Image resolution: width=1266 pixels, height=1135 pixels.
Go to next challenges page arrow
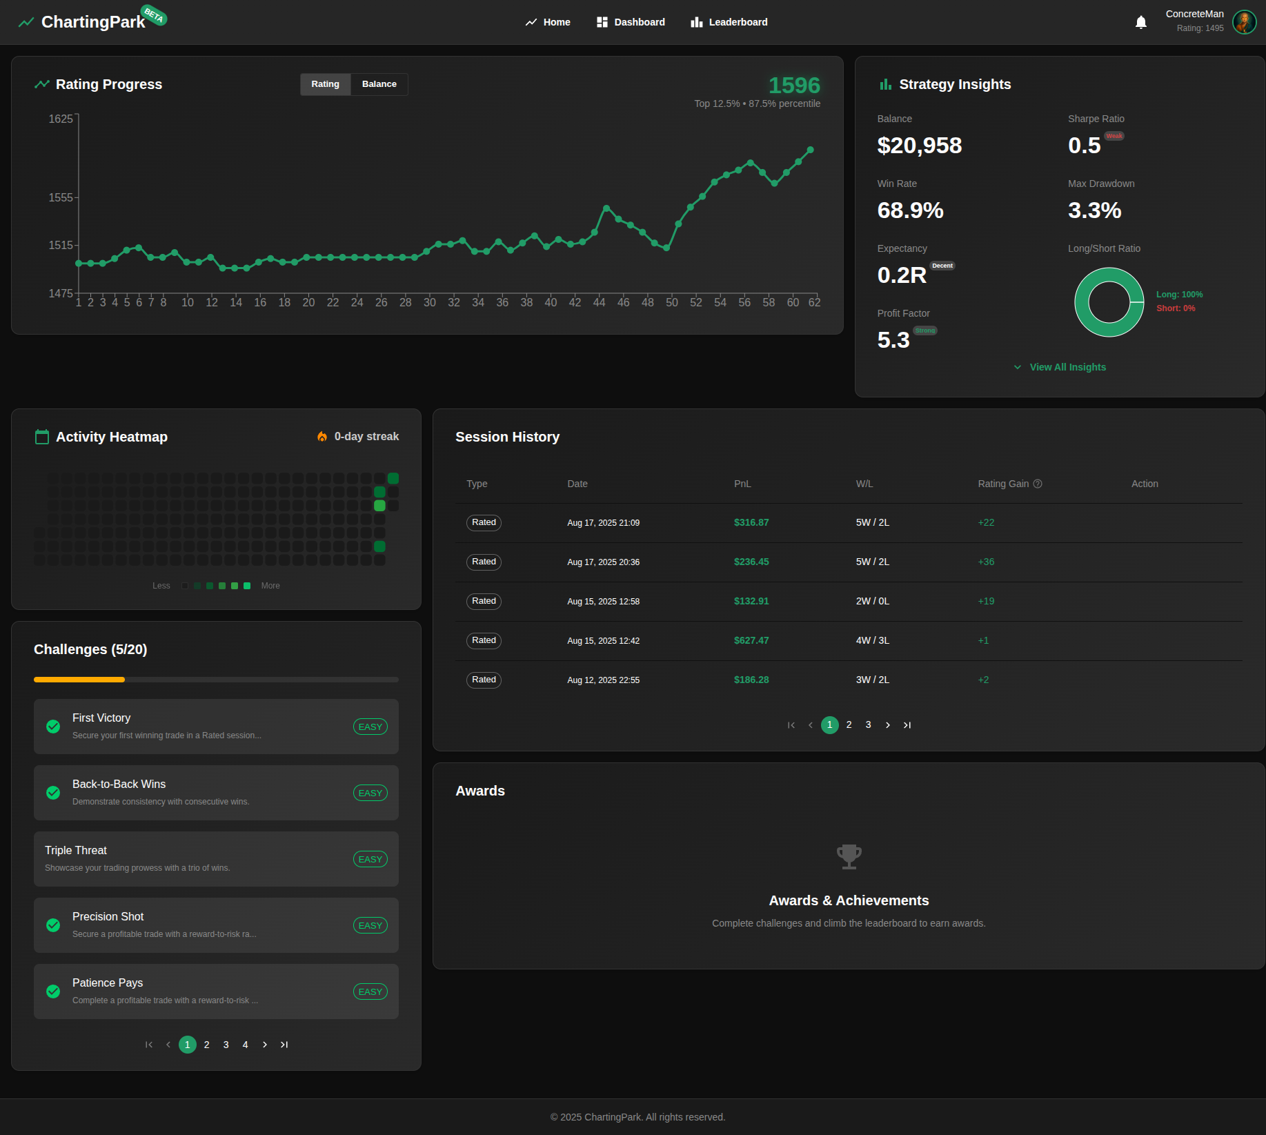(265, 1045)
